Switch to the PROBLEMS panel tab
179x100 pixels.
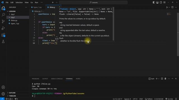coord(36,79)
